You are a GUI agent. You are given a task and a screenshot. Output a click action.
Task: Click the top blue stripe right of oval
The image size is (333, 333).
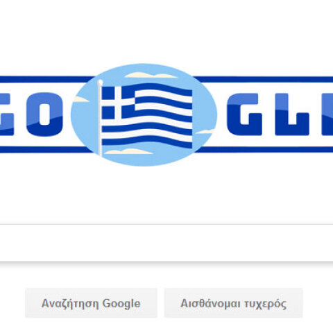(x=264, y=79)
